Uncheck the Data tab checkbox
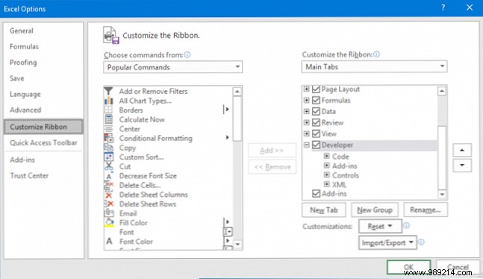 (316, 111)
